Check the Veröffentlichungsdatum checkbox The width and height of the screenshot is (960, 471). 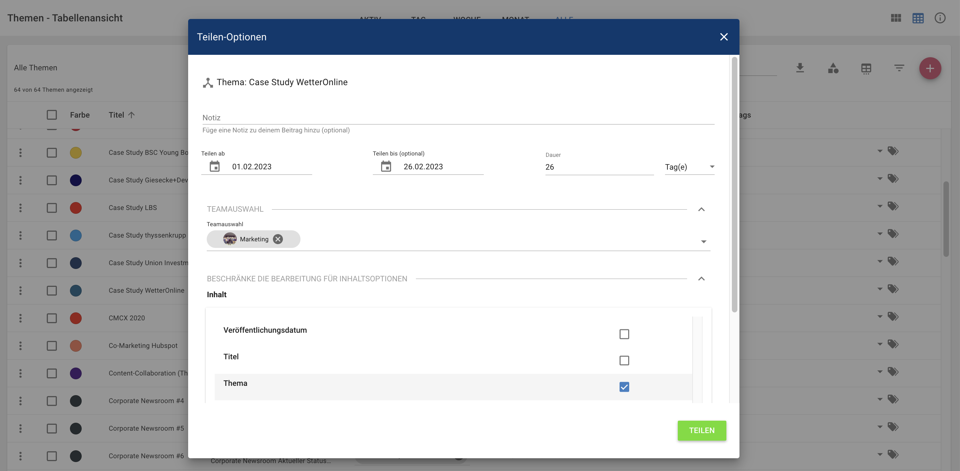pyautogui.click(x=624, y=334)
